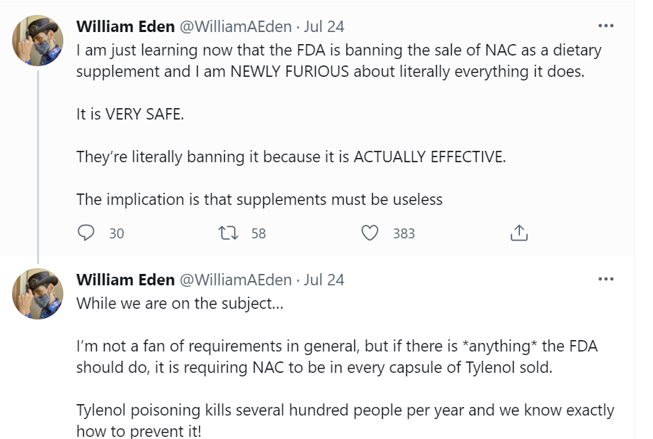The width and height of the screenshot is (653, 439).
Task: Open Jul 24 timestamp of second tweet
Action: coord(324,280)
